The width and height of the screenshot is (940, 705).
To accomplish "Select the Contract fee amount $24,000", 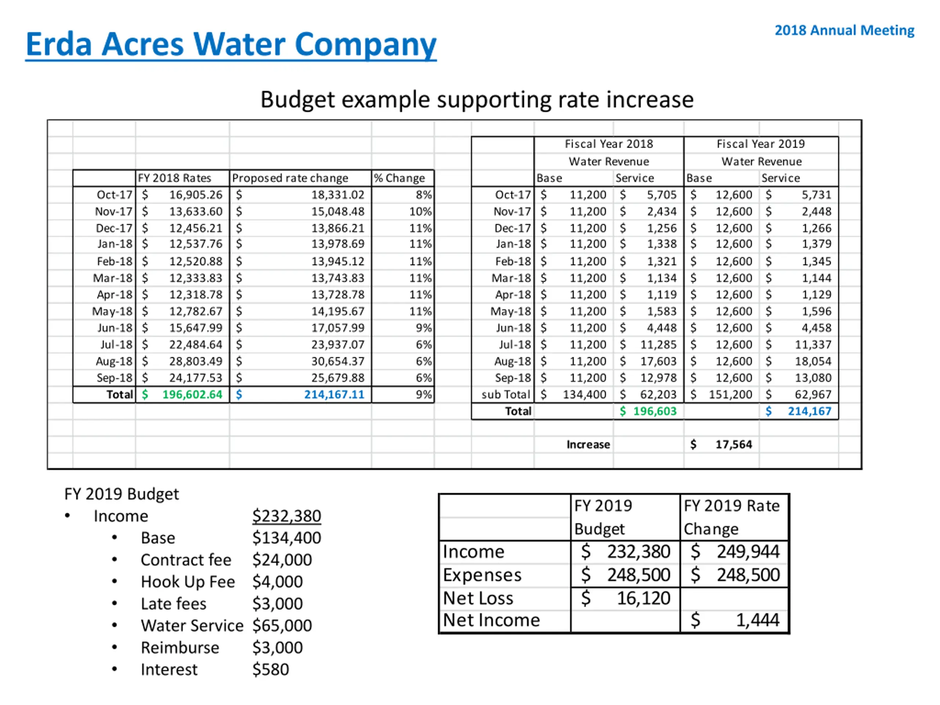I will pos(282,560).
